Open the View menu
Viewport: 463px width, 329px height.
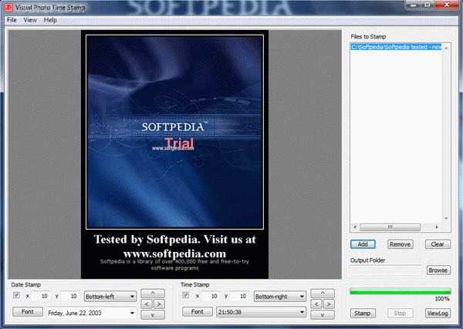pos(30,20)
